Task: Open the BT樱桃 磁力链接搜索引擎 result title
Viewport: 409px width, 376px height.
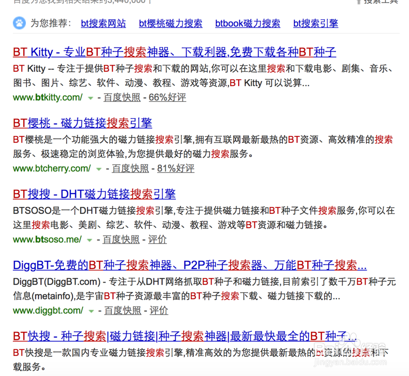Action: (83, 123)
